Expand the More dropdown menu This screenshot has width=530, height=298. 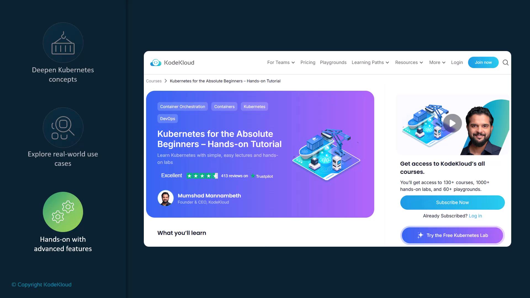[437, 63]
